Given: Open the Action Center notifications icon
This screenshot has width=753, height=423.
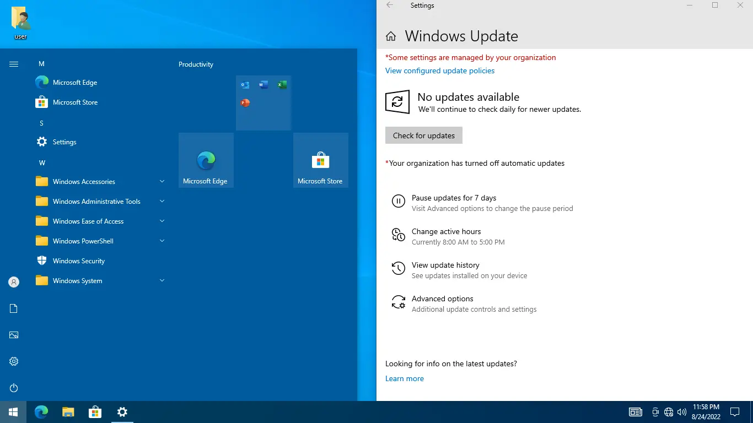Looking at the screenshot, I should coord(734,412).
